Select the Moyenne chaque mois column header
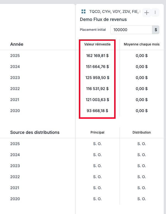166x214 pixels. pos(141,44)
